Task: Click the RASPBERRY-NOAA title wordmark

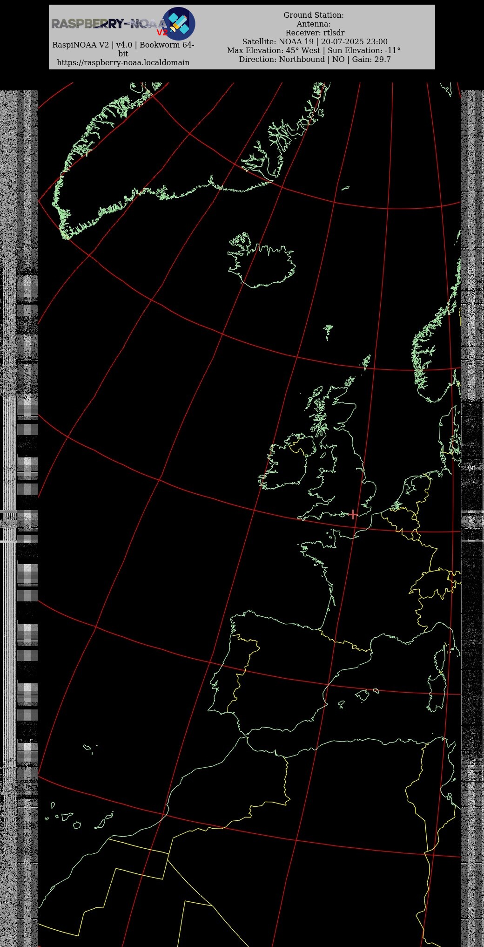Action: 108,24
